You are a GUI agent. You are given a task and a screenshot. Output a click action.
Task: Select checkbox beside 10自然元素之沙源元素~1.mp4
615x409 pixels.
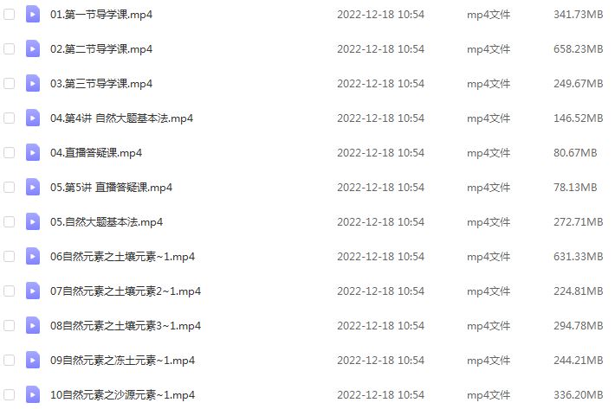(9, 394)
